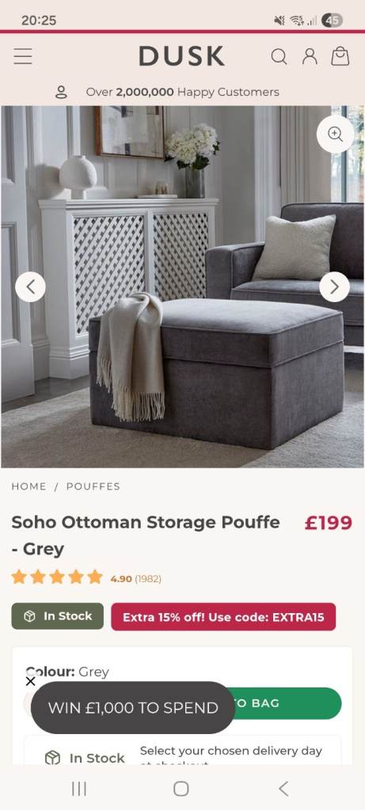Open the account profile icon

(x=310, y=56)
